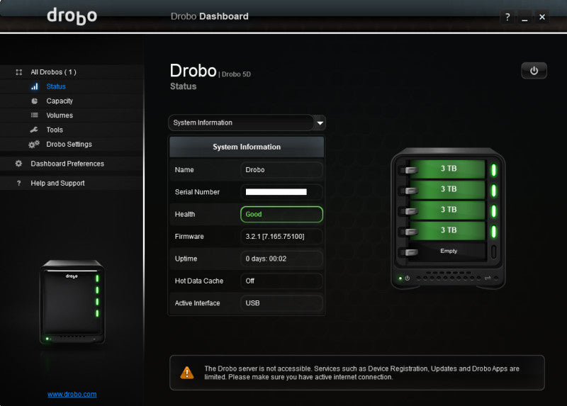Image resolution: width=567 pixels, height=406 pixels.
Task: Open Help and Support
Action: tap(57, 184)
